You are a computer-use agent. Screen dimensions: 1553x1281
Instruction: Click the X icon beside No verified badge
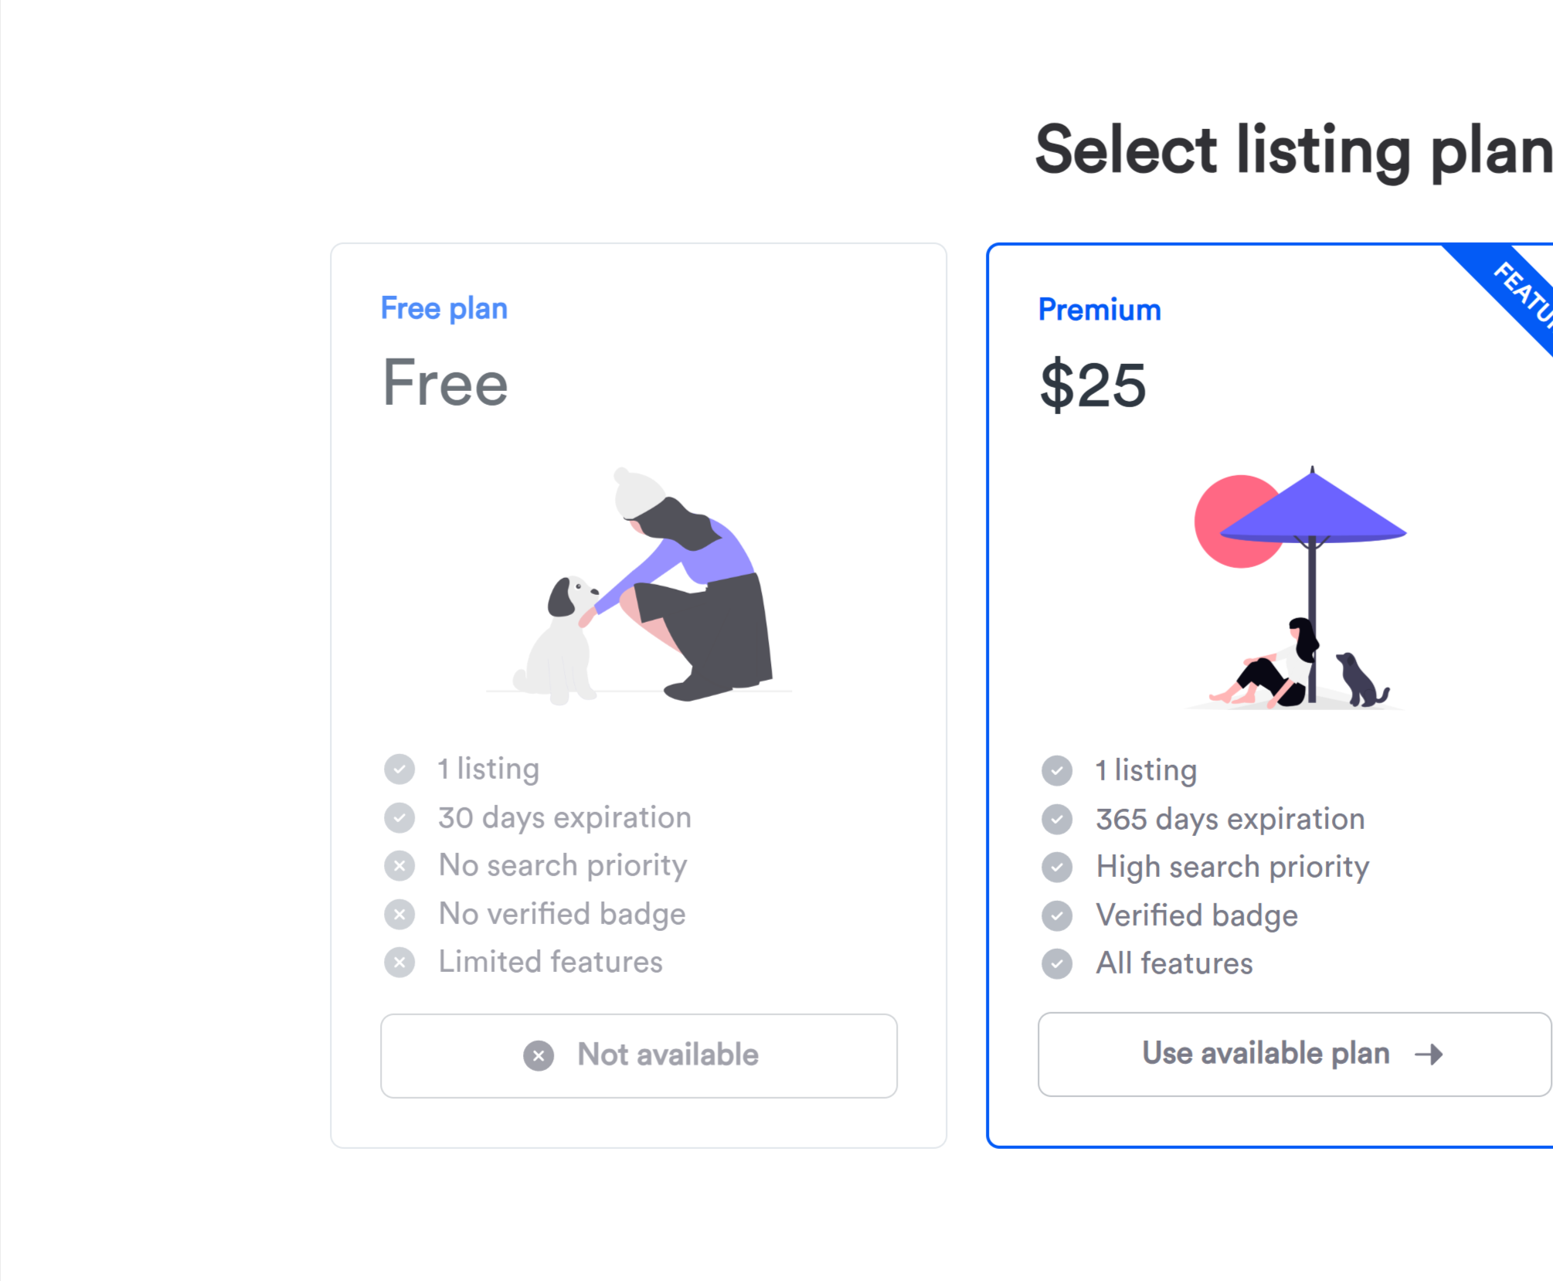[399, 915]
